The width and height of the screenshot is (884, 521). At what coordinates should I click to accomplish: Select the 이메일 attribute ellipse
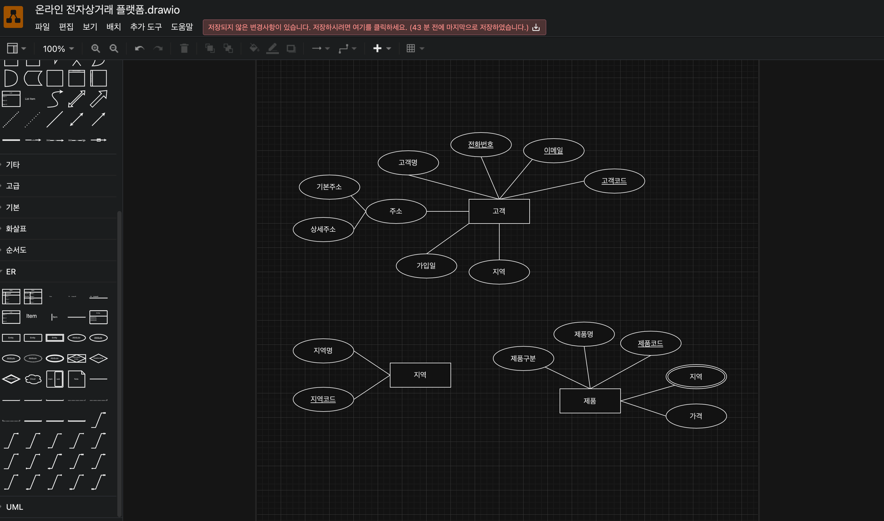pos(554,151)
